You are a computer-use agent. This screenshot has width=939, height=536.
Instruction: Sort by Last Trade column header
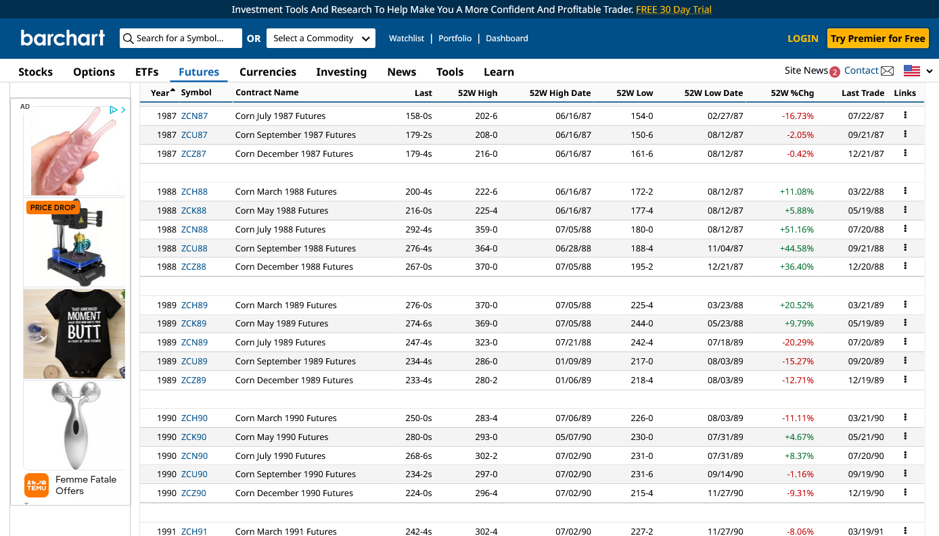point(863,93)
